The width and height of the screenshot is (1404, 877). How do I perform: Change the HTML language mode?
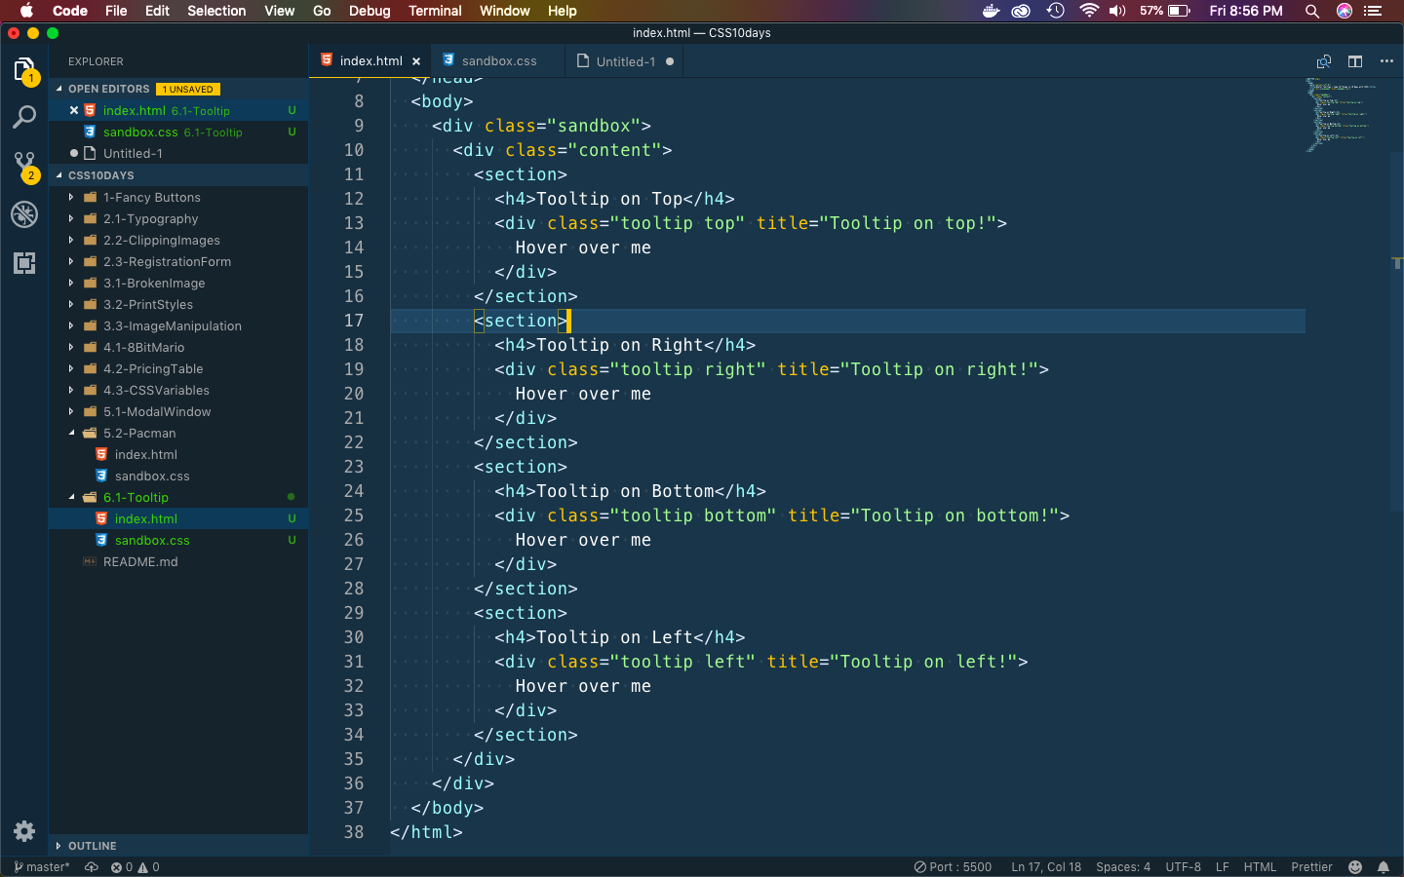click(1260, 867)
